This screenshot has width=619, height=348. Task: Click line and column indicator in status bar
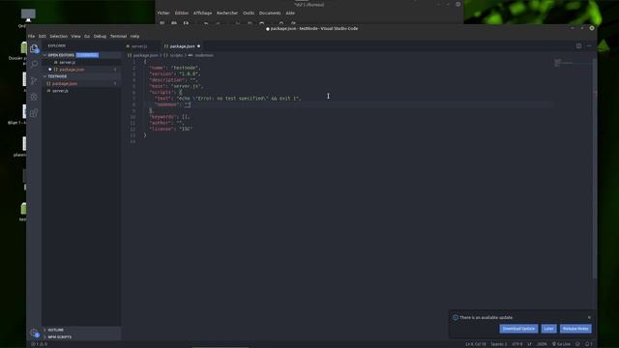[x=475, y=344]
